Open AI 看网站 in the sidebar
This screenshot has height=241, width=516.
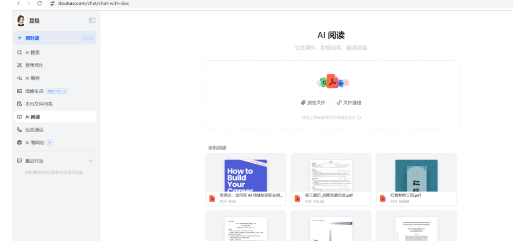(x=55, y=142)
